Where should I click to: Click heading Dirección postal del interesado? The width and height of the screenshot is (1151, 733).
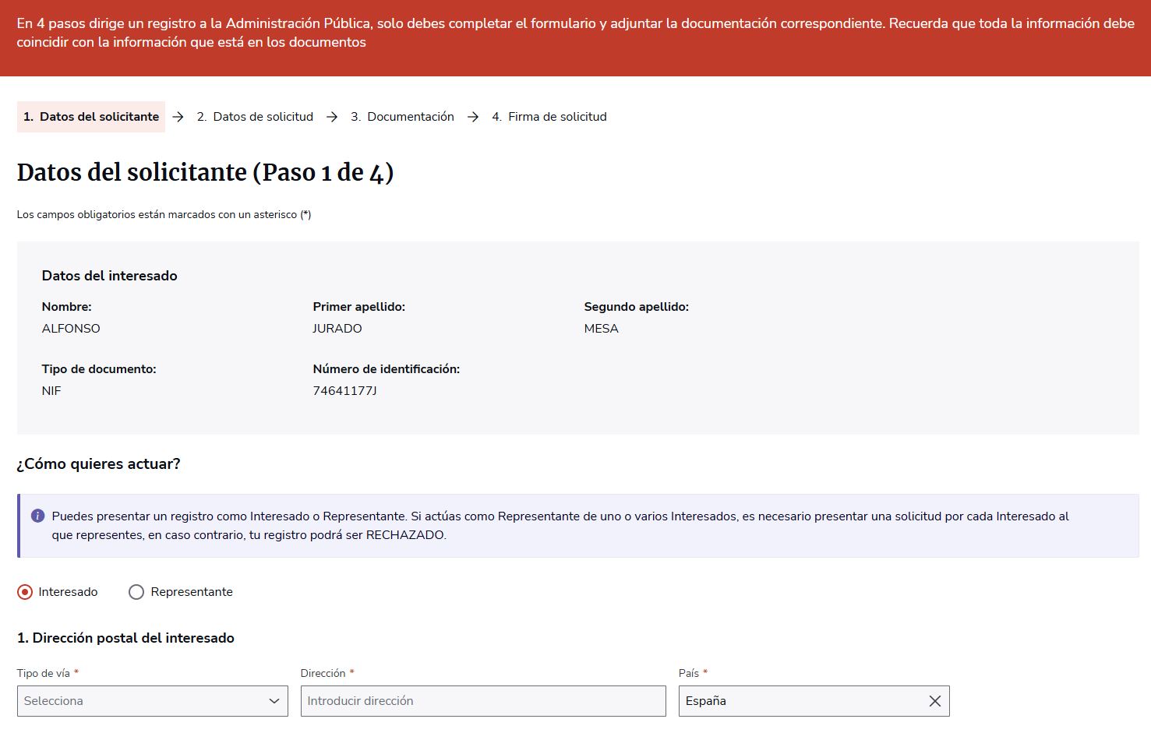125,638
